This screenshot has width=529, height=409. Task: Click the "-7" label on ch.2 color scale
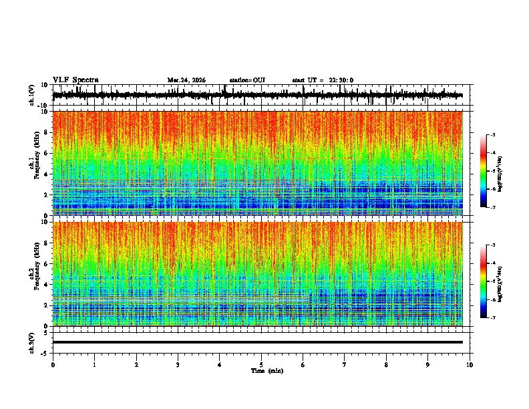click(492, 317)
